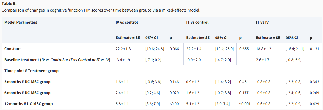Select the 0.655 p-value cell
323x110 pixels.
point(244,49)
